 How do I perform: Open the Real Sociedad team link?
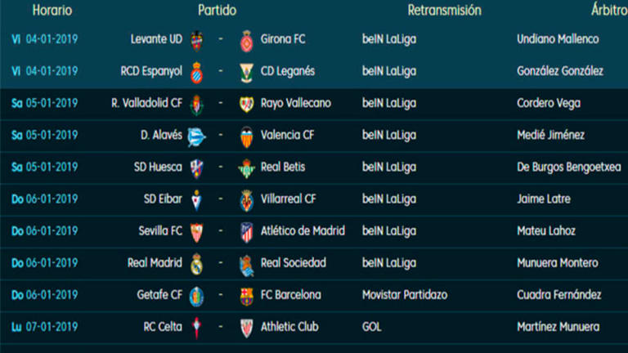click(293, 263)
